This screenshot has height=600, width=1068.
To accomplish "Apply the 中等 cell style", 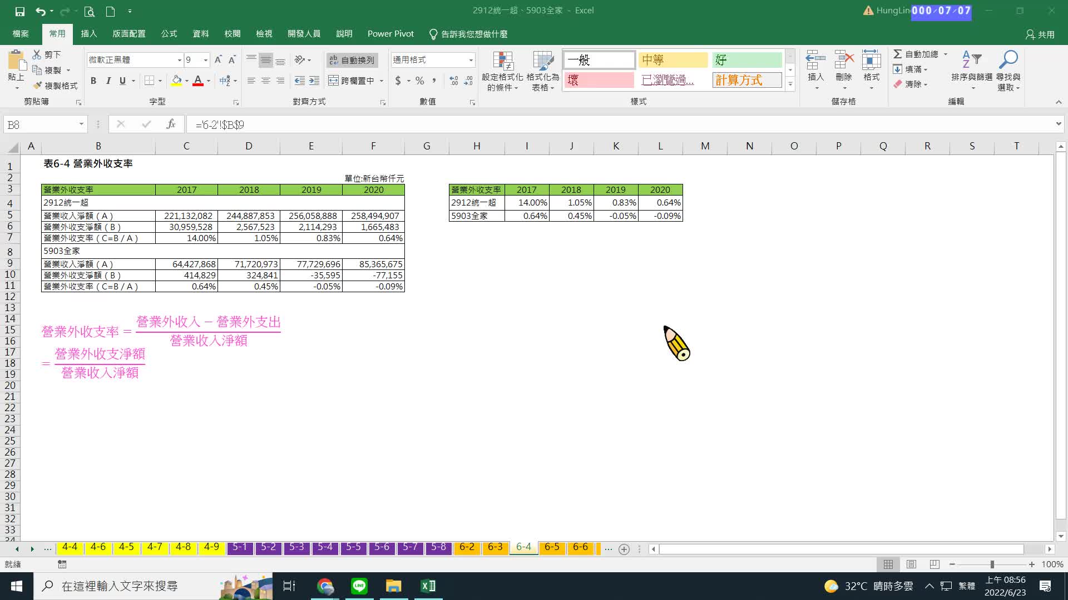I will pyautogui.click(x=673, y=60).
